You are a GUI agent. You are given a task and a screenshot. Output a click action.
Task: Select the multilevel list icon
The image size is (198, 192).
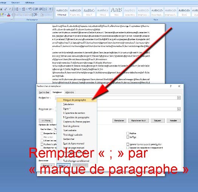click(x=31, y=9)
